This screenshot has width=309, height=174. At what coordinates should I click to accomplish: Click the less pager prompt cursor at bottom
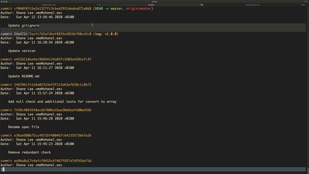tap(3, 169)
